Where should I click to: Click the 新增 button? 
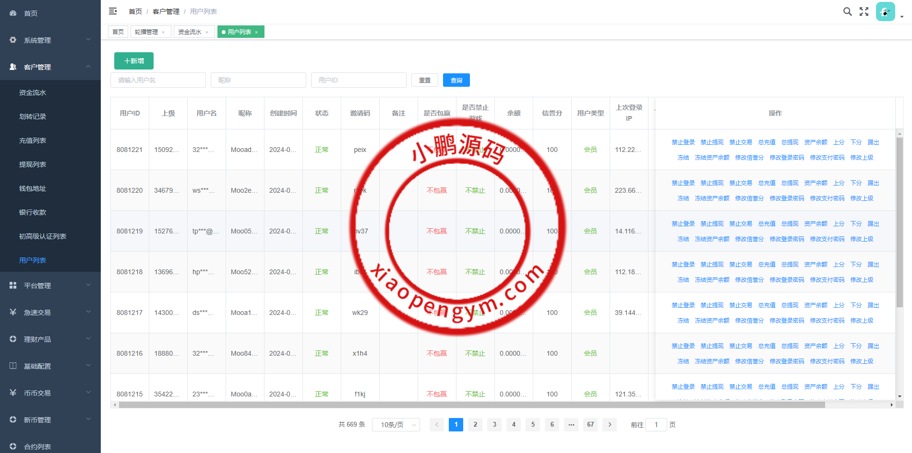click(134, 61)
